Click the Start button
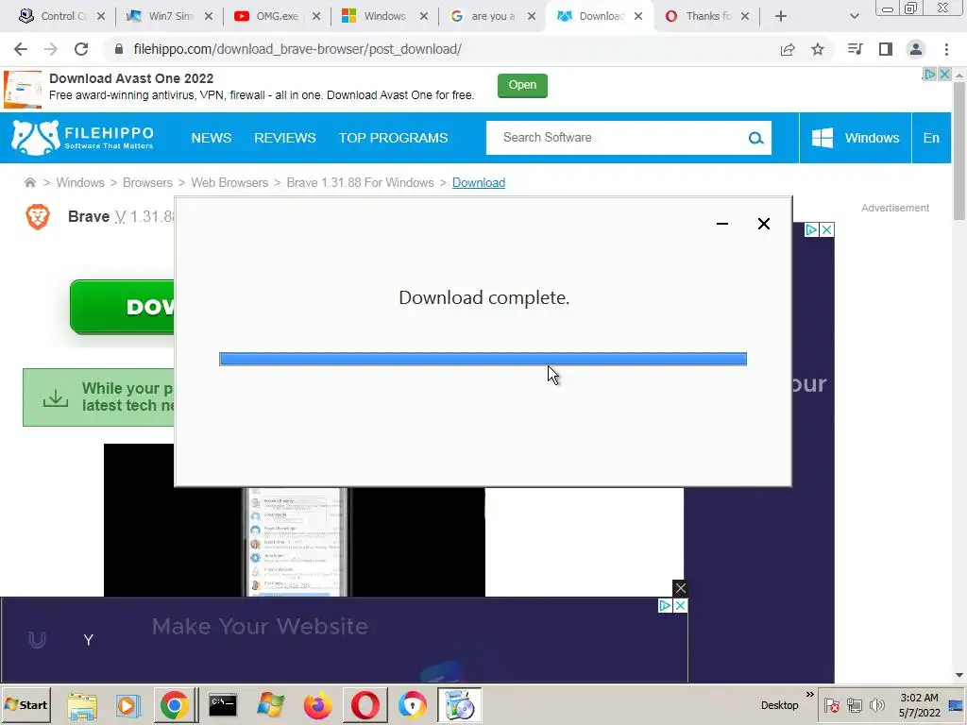967x725 pixels. [26, 704]
